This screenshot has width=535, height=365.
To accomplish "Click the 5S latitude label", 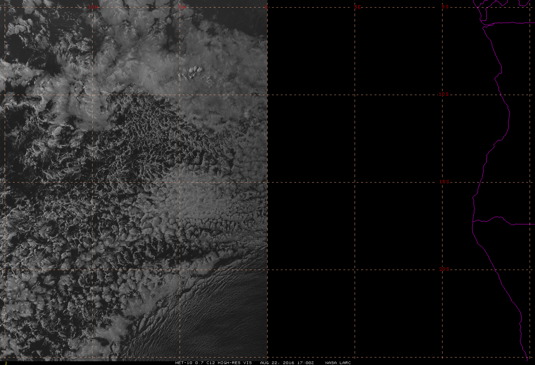I will [x=445, y=7].
